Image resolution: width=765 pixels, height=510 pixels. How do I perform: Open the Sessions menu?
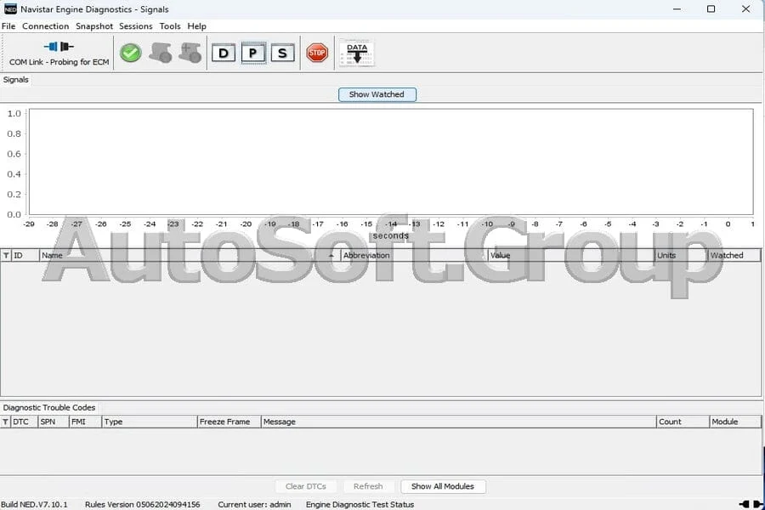pos(136,26)
